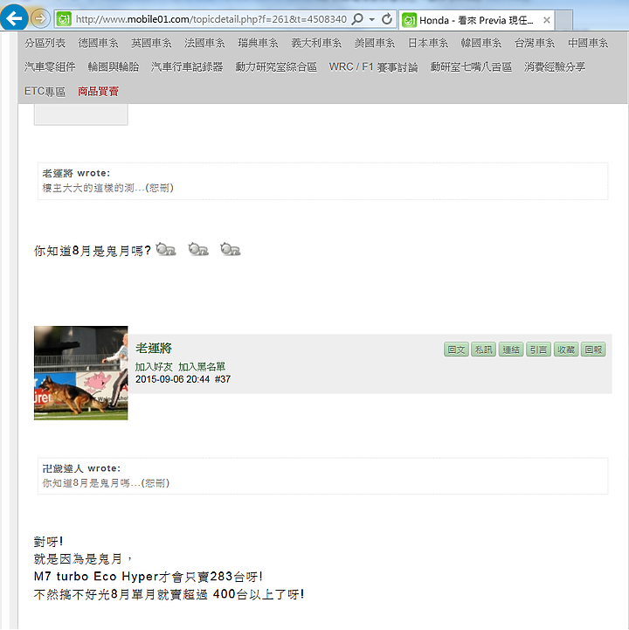The height and width of the screenshot is (630, 629).
Task: Click the 私訊 private message button
Action: (483, 350)
